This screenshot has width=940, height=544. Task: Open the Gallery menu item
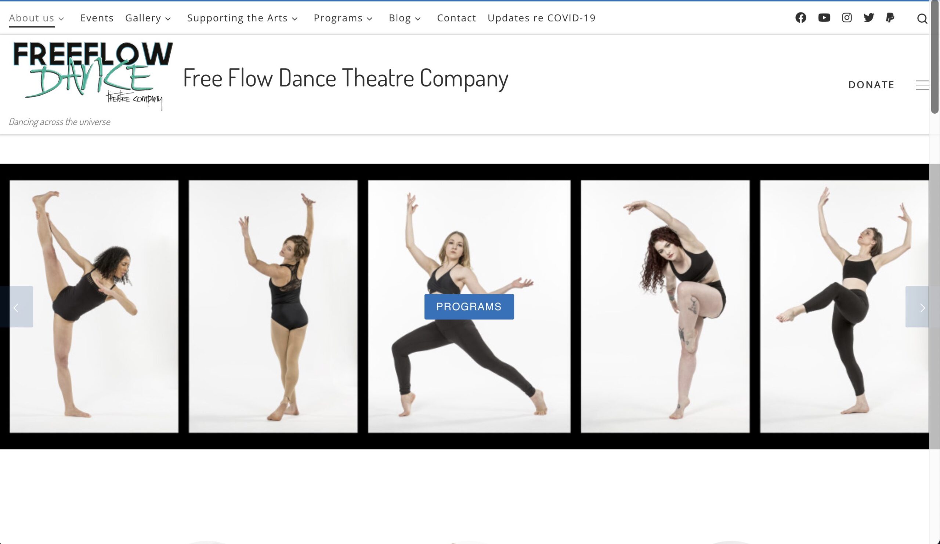[x=143, y=18]
